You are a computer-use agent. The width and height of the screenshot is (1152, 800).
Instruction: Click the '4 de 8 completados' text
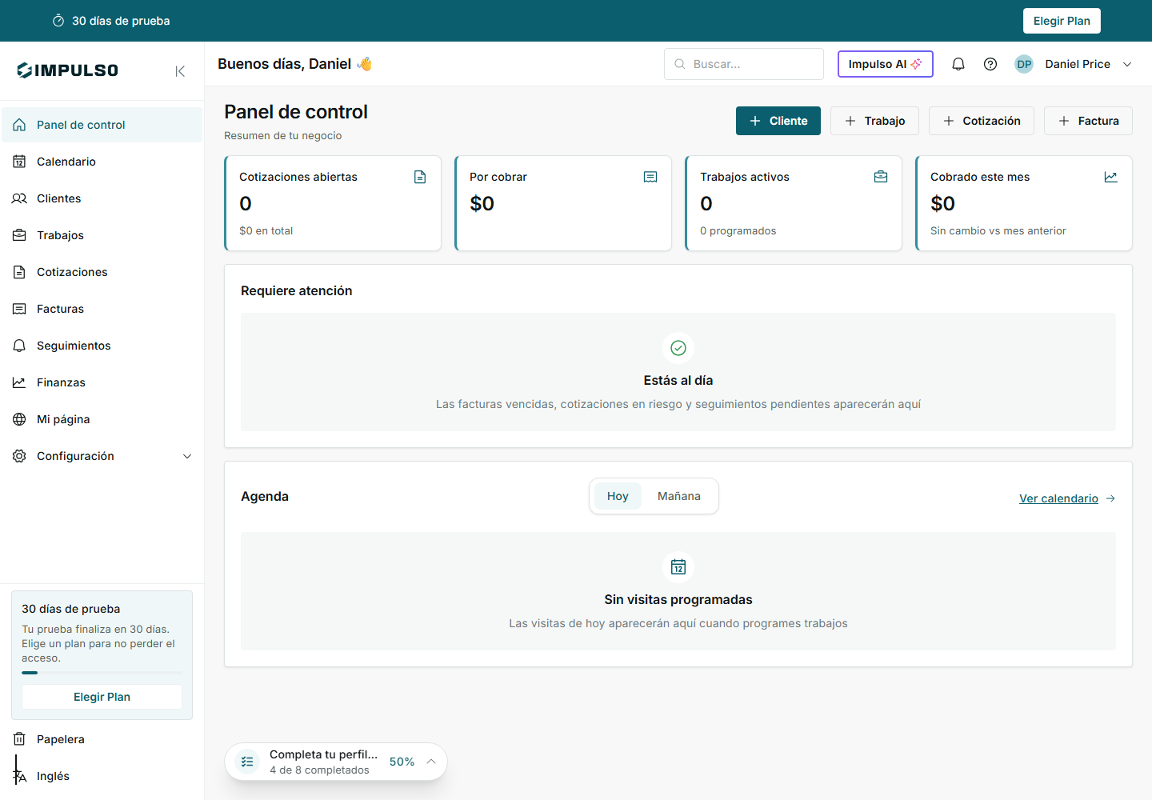point(319,770)
